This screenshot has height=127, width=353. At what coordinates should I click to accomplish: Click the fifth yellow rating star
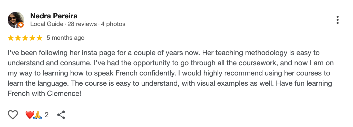(x=40, y=38)
